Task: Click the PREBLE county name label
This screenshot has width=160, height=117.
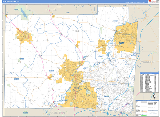Action: point(51,10)
